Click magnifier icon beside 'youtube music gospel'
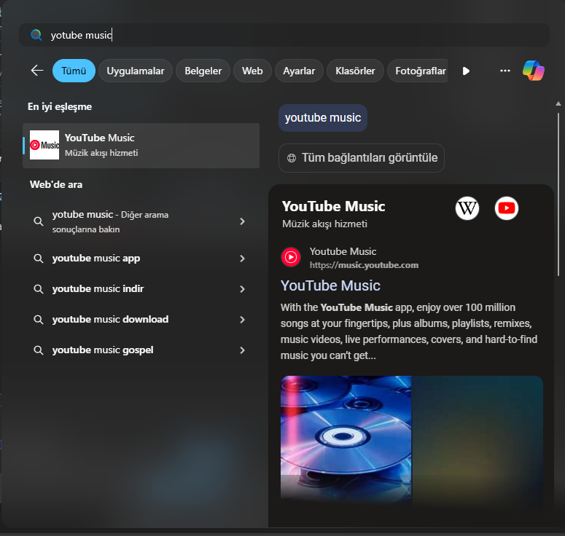 click(38, 350)
